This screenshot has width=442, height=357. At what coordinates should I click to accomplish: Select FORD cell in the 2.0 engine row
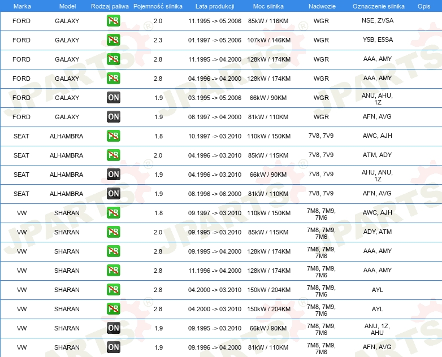[21, 21]
